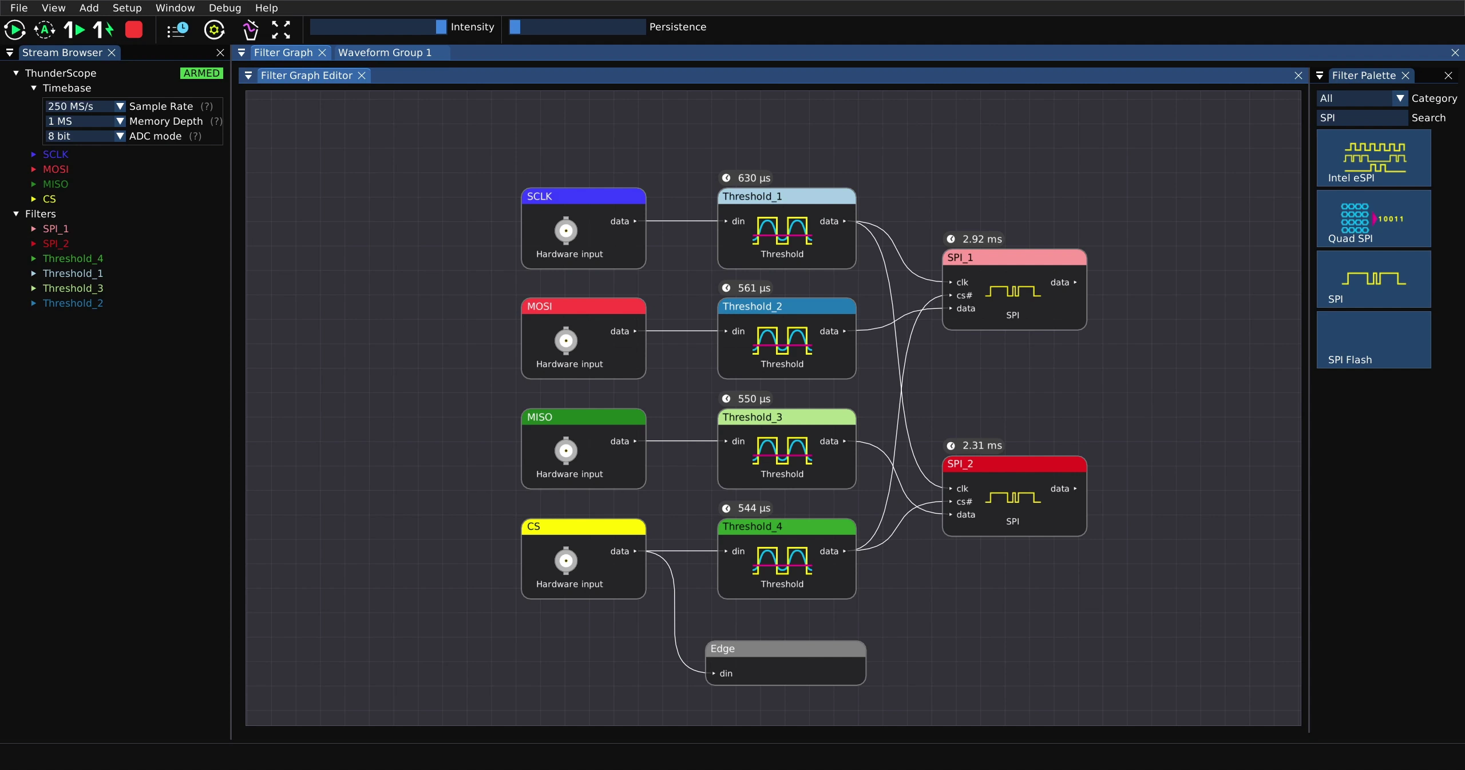
Task: Open the Stream Browser panel dropdown triangle
Action: coord(10,53)
